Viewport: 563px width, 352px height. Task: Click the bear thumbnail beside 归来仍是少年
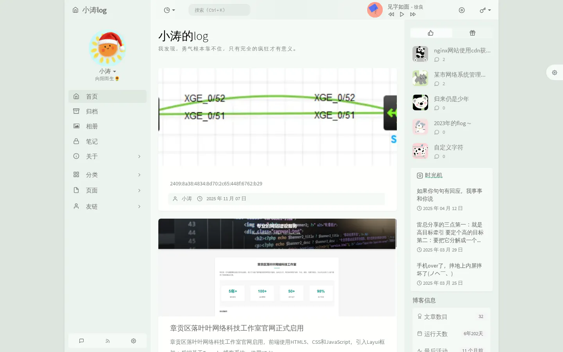[420, 102]
